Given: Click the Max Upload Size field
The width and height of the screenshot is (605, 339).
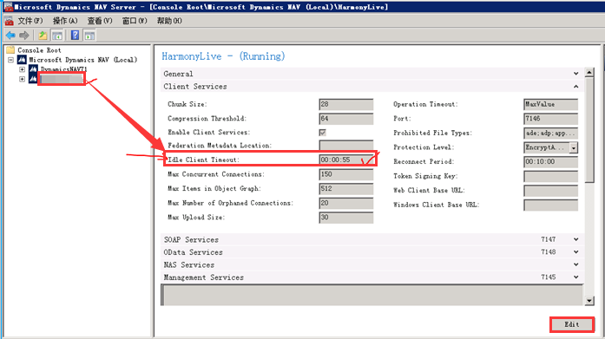Looking at the screenshot, I should 346,218.
